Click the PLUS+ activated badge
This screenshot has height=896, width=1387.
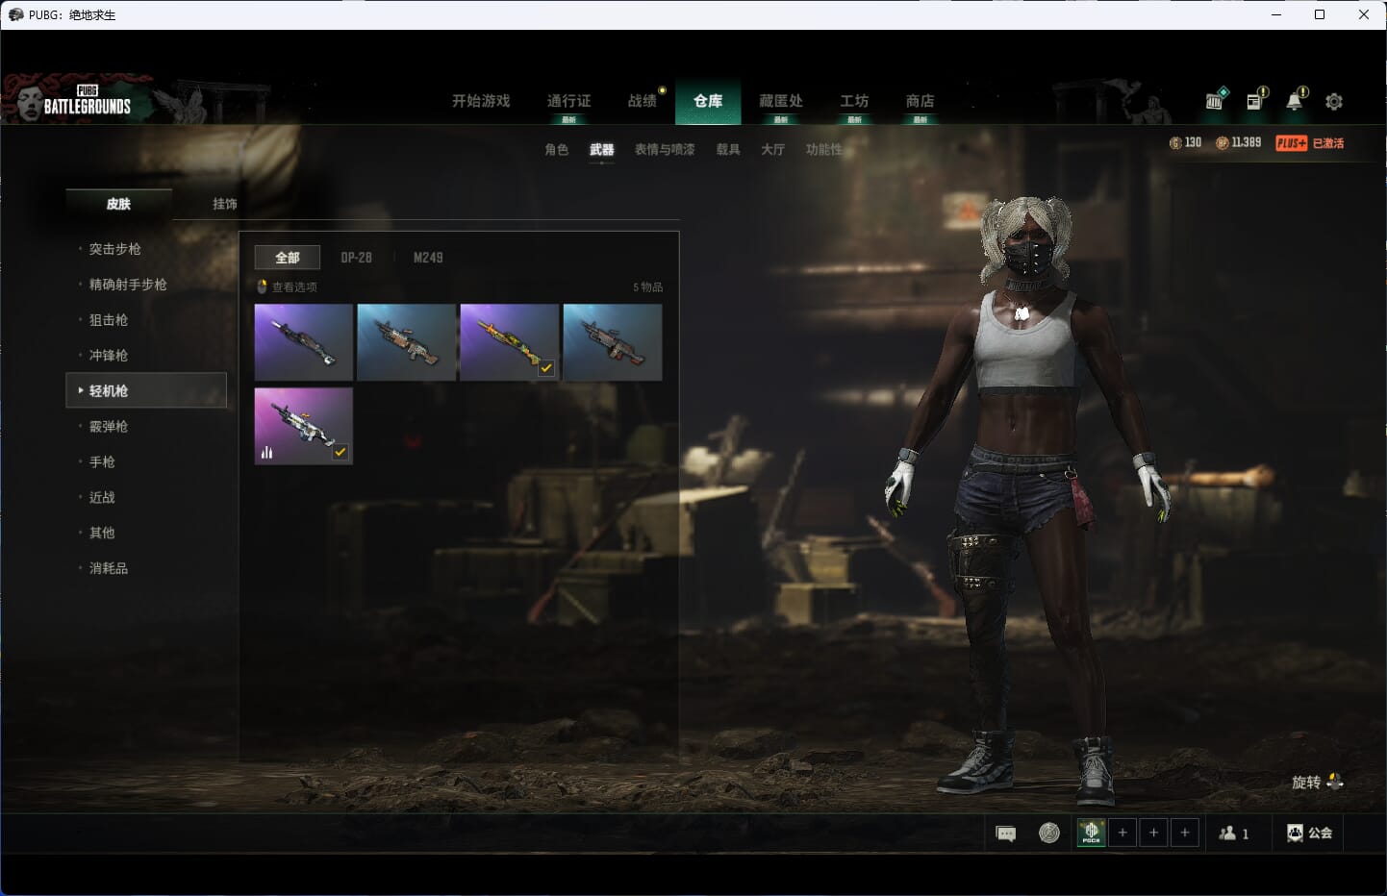[1309, 143]
